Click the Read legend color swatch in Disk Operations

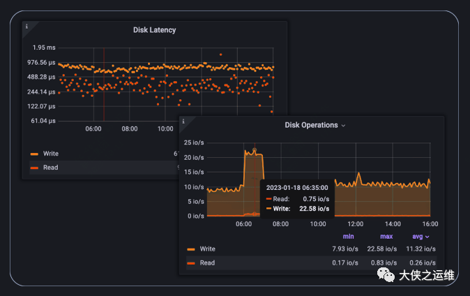point(191,263)
